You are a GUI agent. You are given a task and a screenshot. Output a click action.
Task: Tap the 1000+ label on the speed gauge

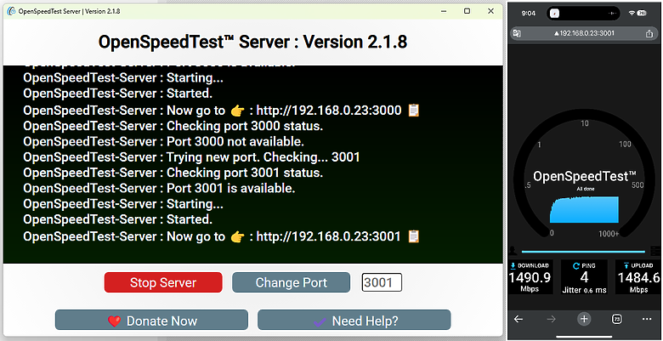[609, 234]
